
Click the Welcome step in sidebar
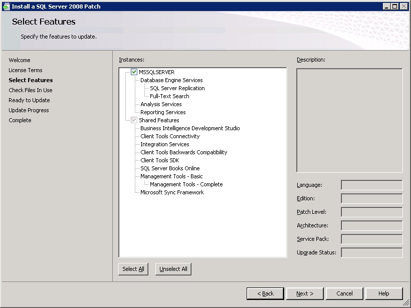pyautogui.click(x=20, y=60)
